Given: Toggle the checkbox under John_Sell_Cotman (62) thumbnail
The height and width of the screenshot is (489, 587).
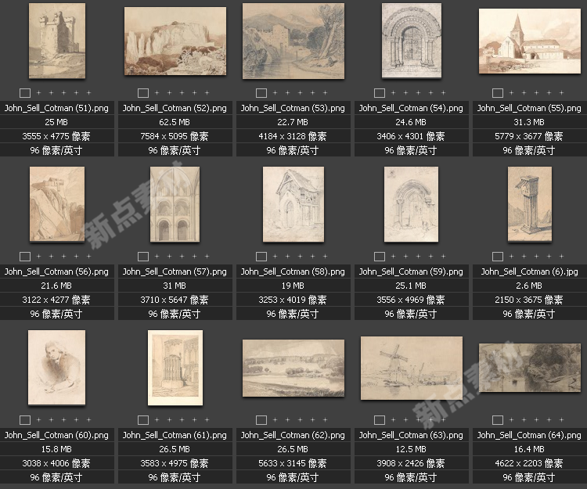Looking at the screenshot, I should tap(261, 420).
